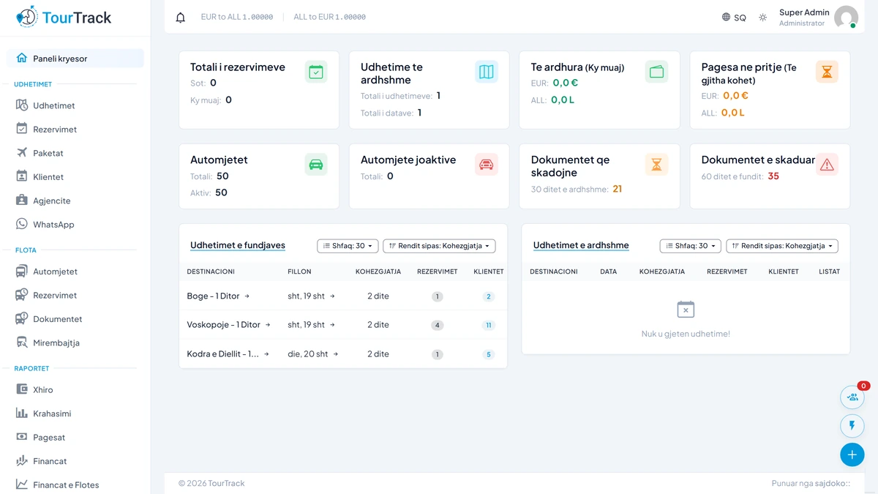Click LISTAT column header
The height and width of the screenshot is (494, 878).
830,272
